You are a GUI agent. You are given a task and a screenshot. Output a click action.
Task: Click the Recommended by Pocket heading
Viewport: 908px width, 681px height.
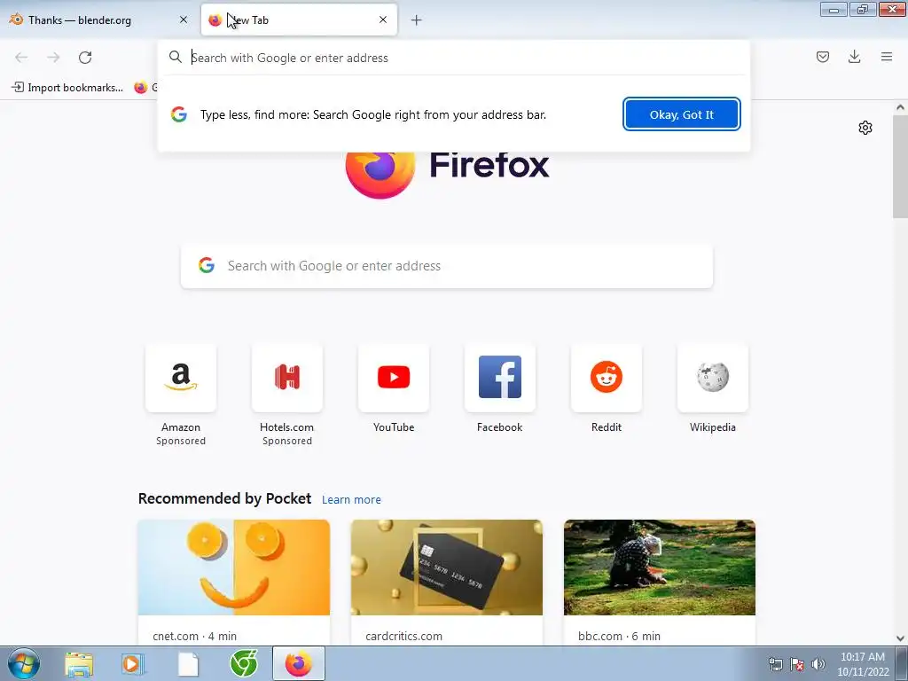click(x=224, y=498)
